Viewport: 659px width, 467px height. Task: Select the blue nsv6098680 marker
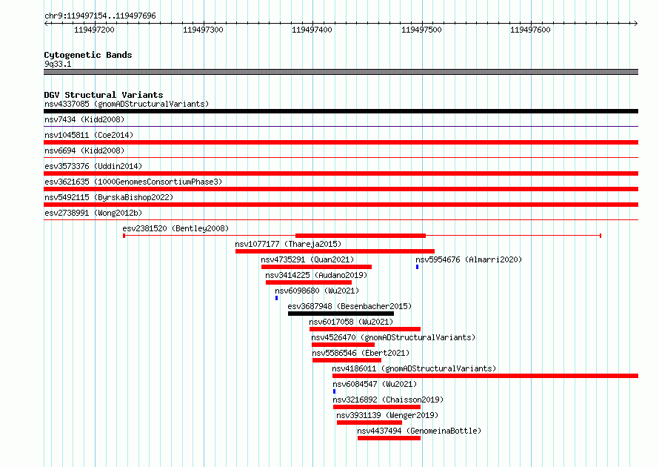276,298
